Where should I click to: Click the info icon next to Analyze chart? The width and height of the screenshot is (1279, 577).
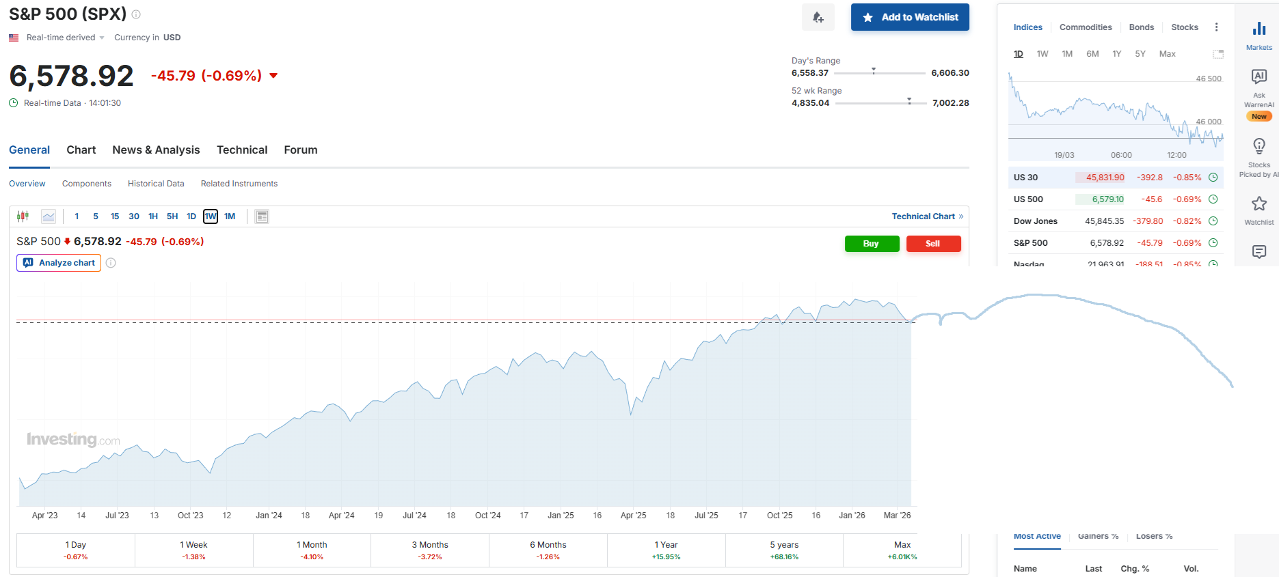(x=111, y=263)
